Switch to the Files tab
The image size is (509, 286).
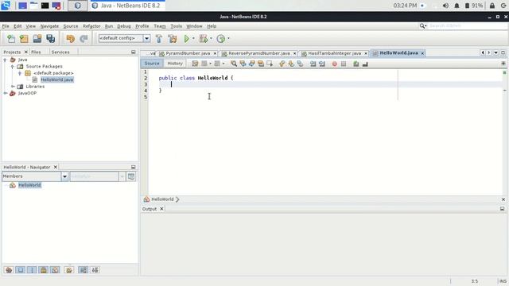(x=36, y=52)
